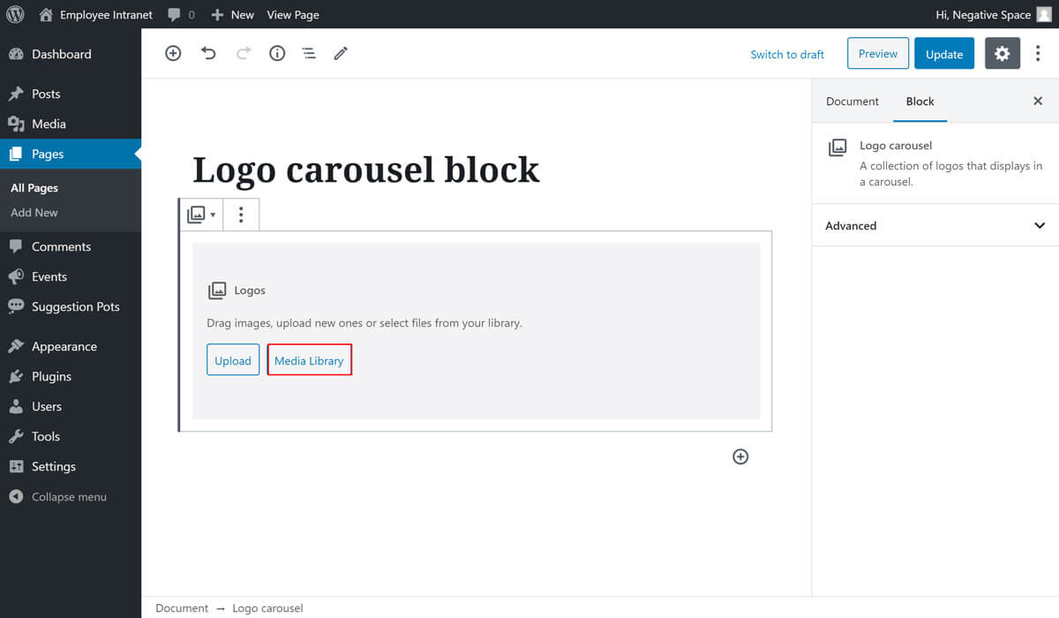Close the settings sidebar panel
The height and width of the screenshot is (618, 1059).
pos(1038,102)
